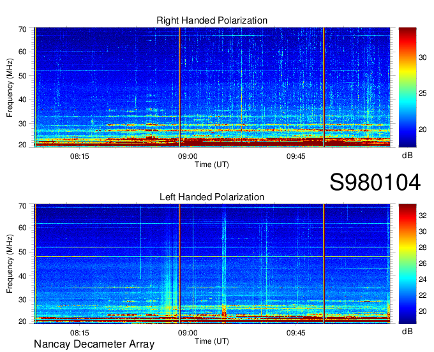Image resolution: width=434 pixels, height=352 pixels.
Task: Click the 09:00 tick under Right Handed plot
Action: (188, 156)
